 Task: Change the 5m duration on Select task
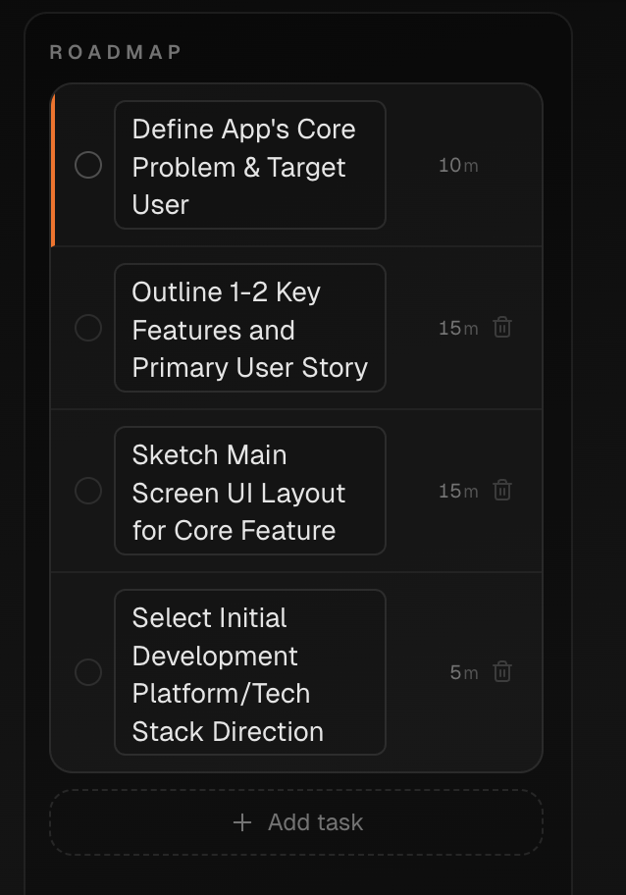click(455, 672)
